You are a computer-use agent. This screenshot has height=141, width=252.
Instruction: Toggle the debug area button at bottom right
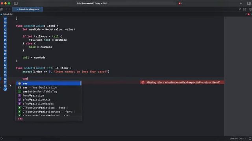point(250,138)
